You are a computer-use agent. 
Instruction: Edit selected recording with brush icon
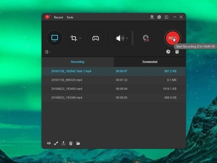(56, 143)
